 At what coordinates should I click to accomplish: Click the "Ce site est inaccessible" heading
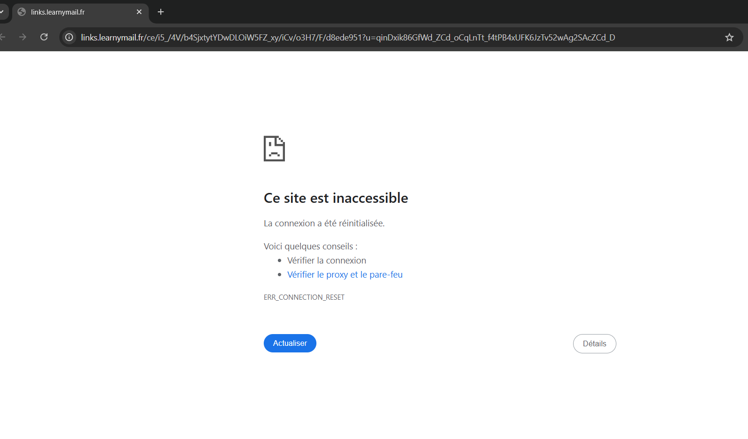tap(336, 198)
